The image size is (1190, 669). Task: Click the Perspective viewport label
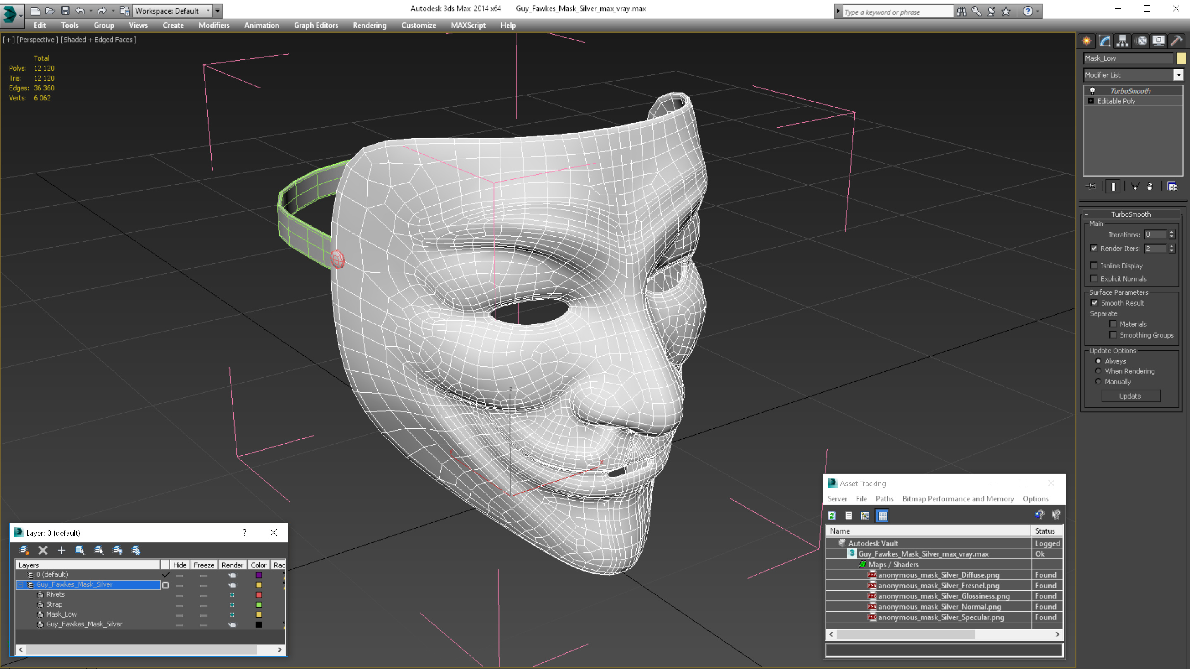click(37, 40)
